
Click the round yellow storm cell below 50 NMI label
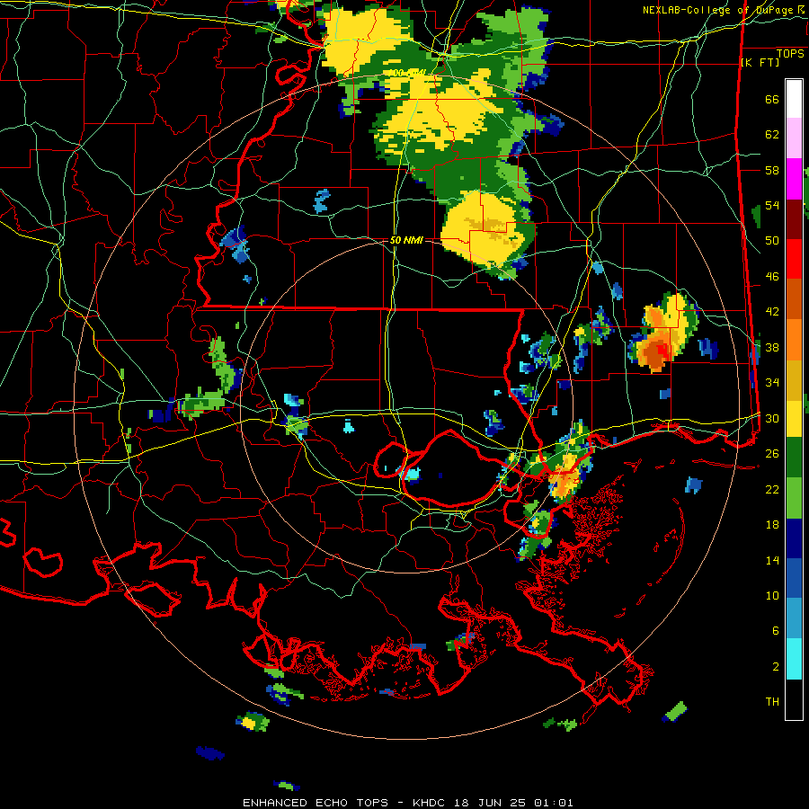tap(484, 231)
